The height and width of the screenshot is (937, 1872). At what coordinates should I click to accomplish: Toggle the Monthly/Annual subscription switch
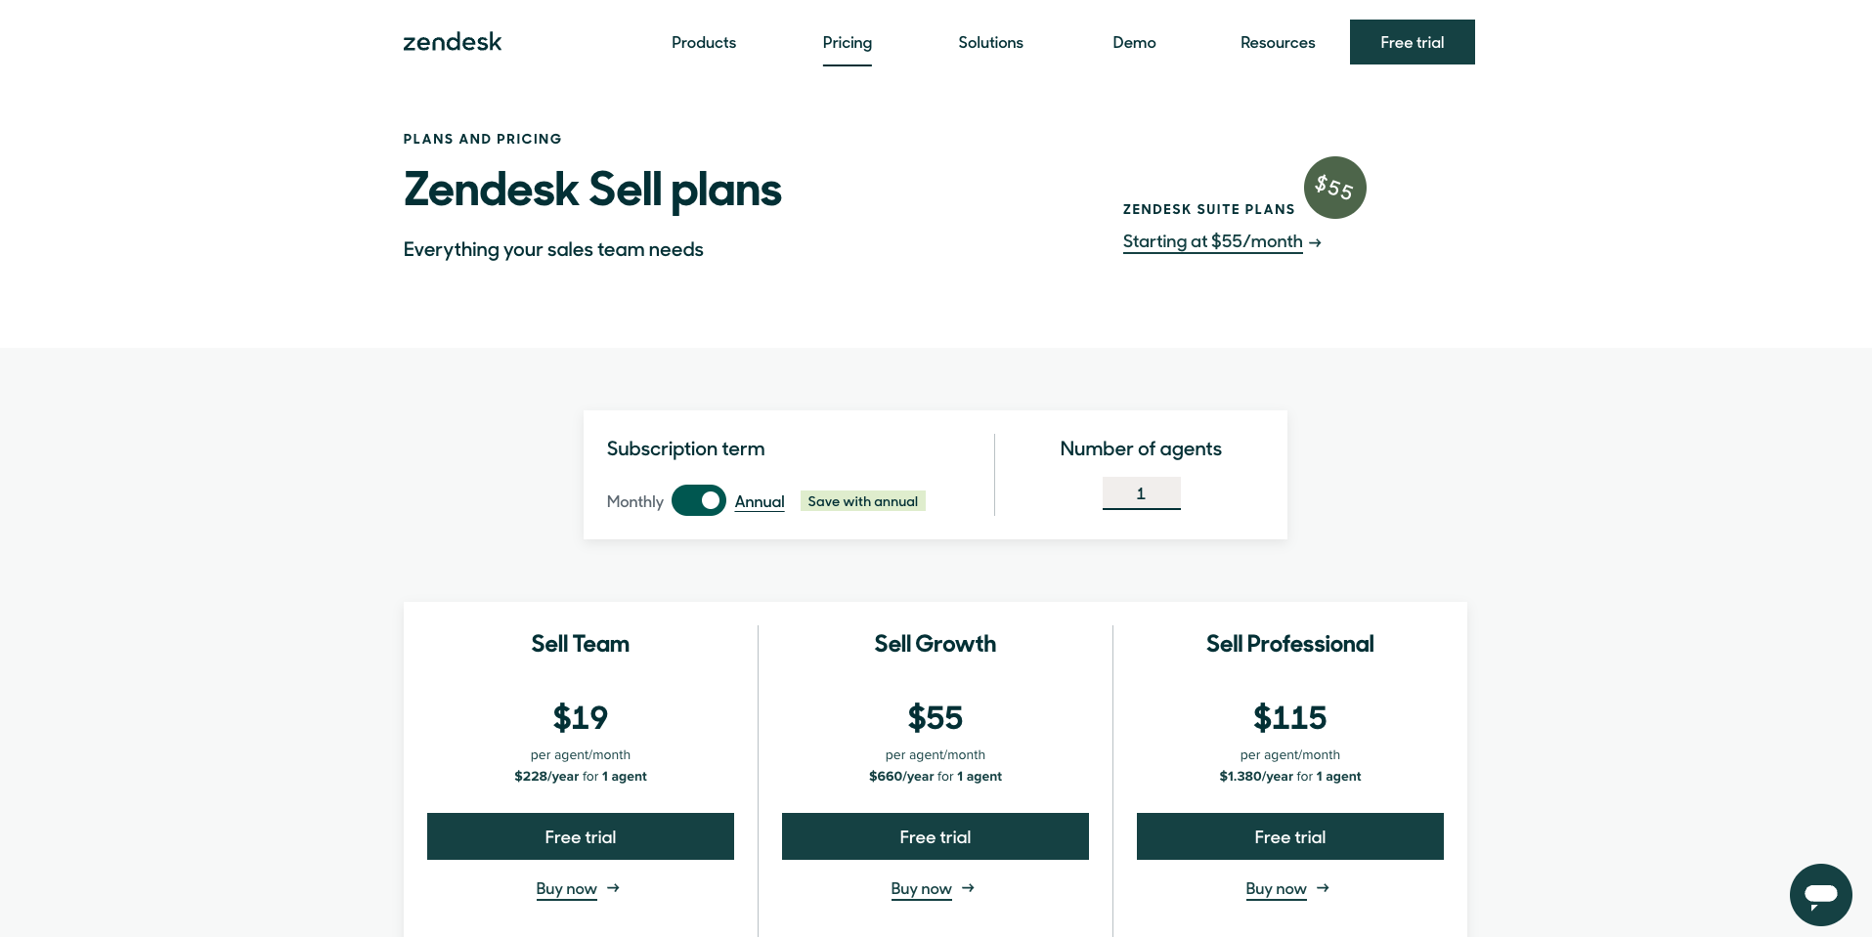click(x=698, y=500)
